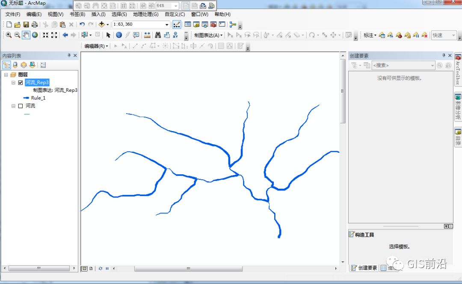The height and width of the screenshot is (284, 462).
Task: Open the 地理处理(G) menu
Action: (145, 14)
